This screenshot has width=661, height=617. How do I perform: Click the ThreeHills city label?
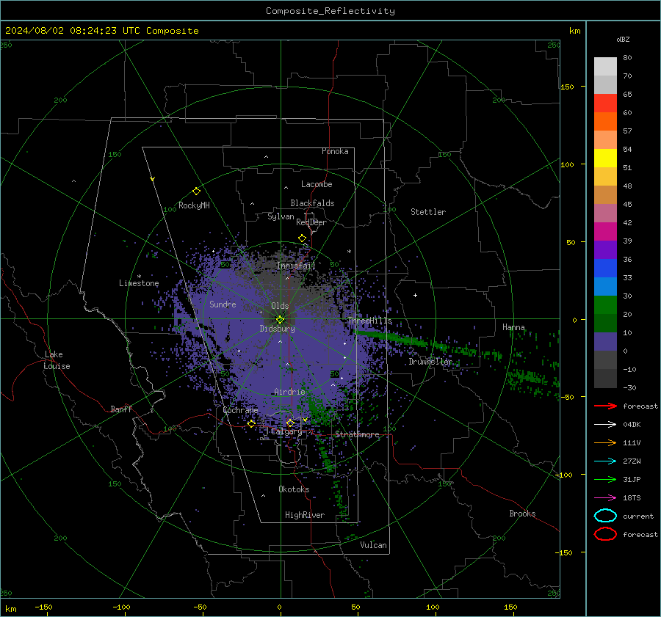click(369, 321)
